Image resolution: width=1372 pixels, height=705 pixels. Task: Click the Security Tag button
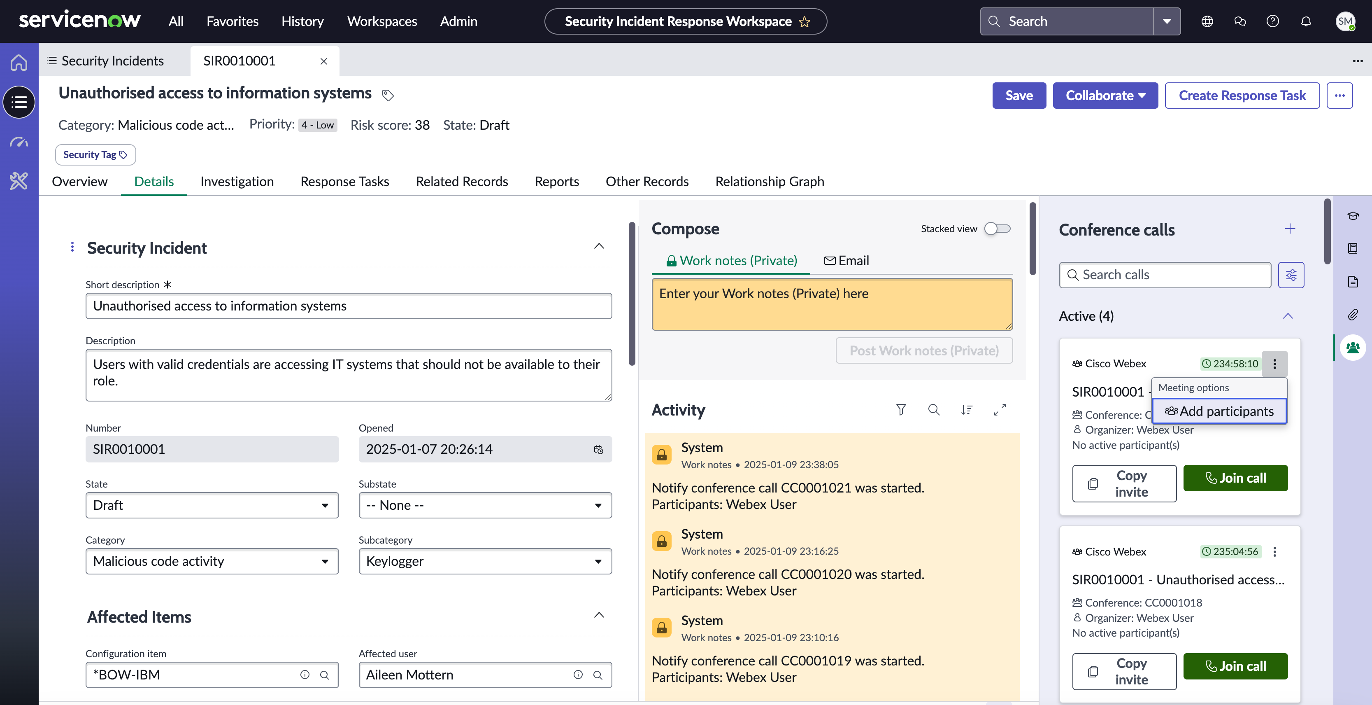point(95,154)
